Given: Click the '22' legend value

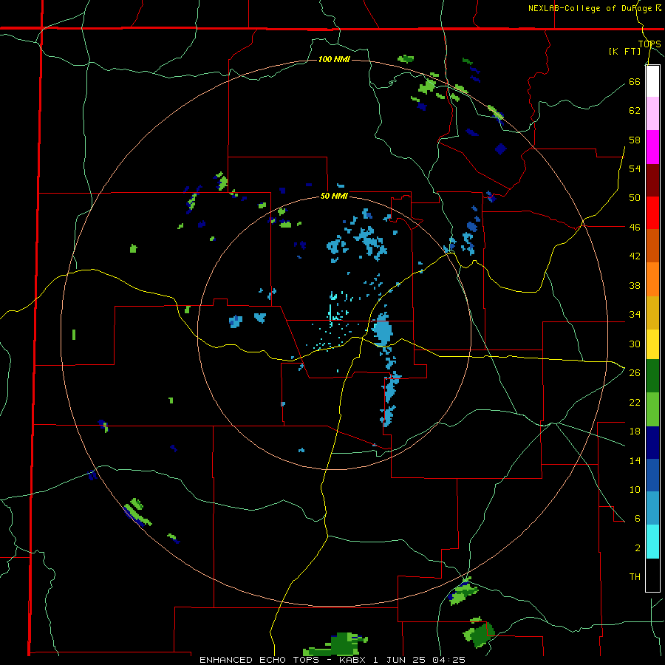Looking at the screenshot, I should pos(635,402).
